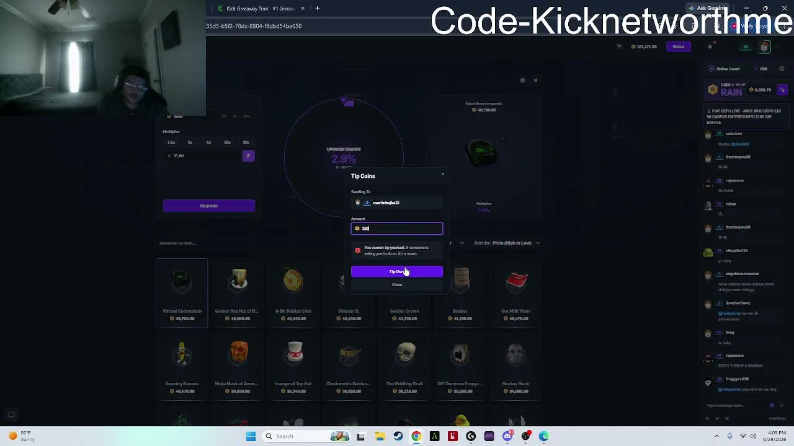Click the Bmg username in chat
The width and height of the screenshot is (794, 446).
click(x=729, y=333)
